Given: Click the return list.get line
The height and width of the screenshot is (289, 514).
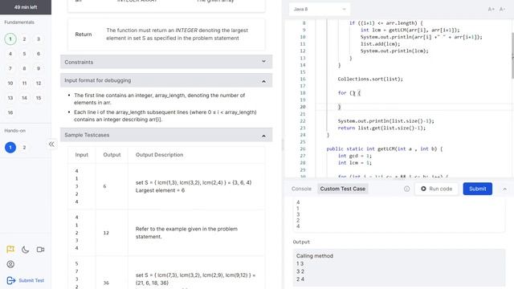Looking at the screenshot, I should pyautogui.click(x=381, y=128).
